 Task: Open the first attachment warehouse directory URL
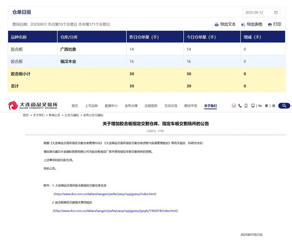click(105, 193)
